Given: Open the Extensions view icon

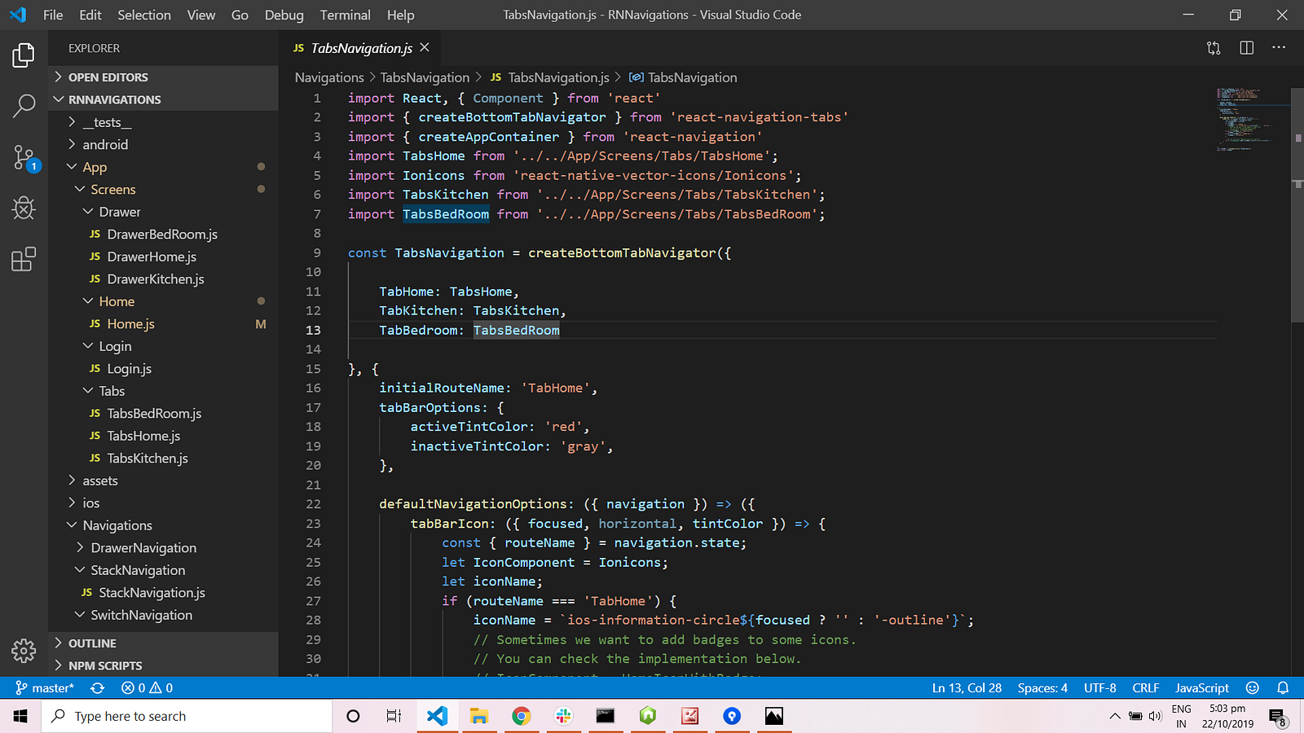Looking at the screenshot, I should [x=24, y=259].
